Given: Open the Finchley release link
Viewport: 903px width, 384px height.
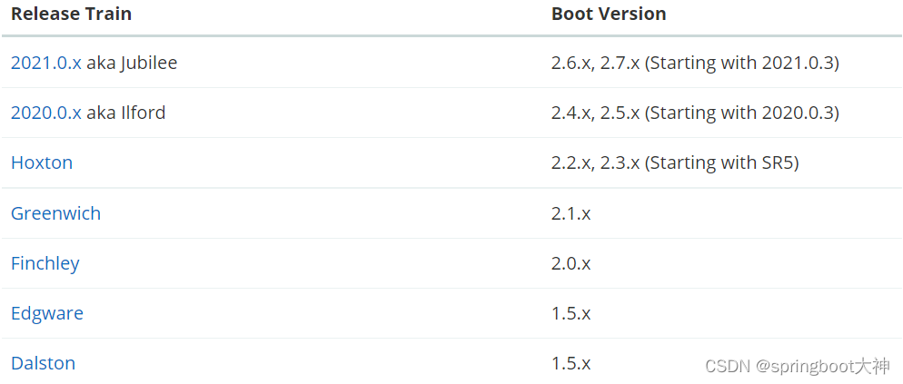Looking at the screenshot, I should point(45,263).
